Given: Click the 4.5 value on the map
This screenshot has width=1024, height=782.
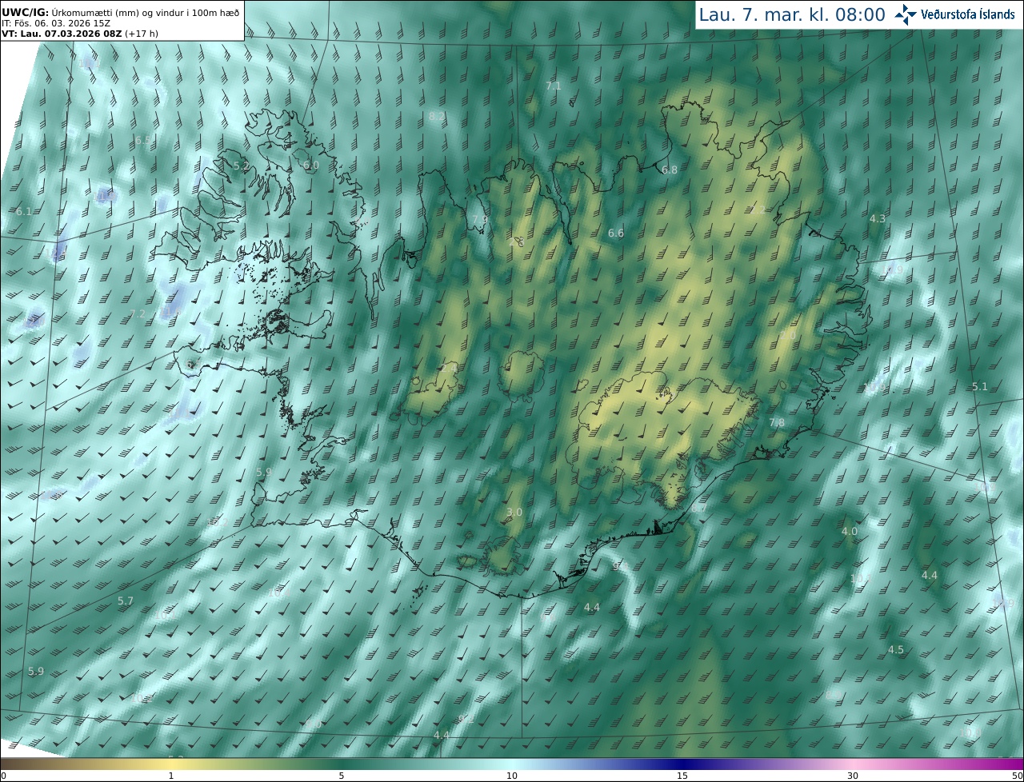Looking at the screenshot, I should [896, 649].
